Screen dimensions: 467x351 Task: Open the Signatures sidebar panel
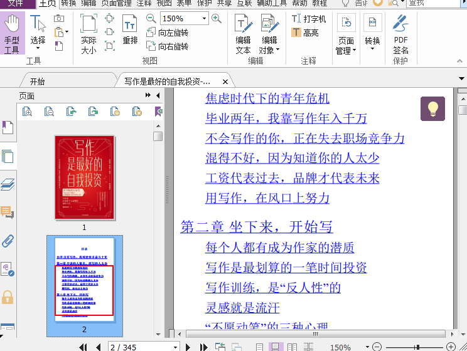click(x=8, y=269)
